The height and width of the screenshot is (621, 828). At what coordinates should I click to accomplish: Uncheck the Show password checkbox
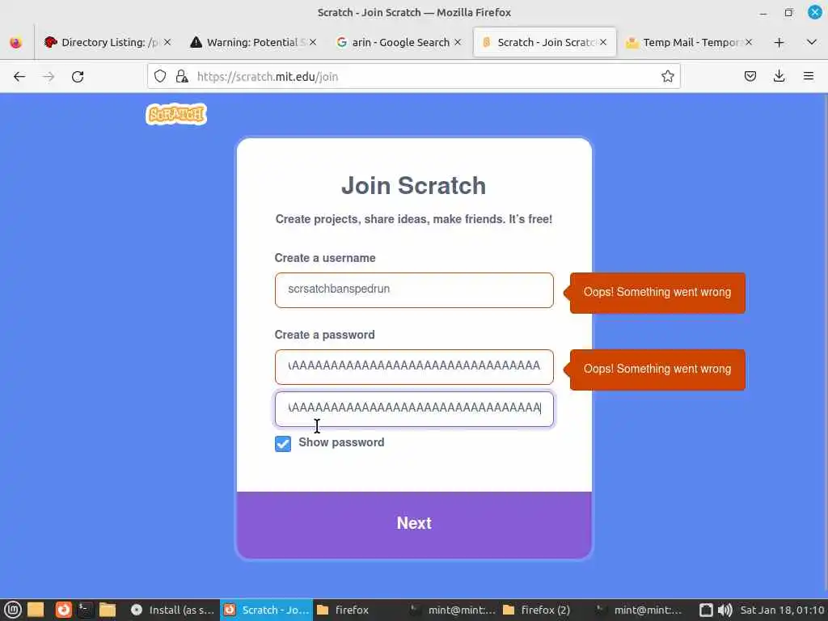283,444
